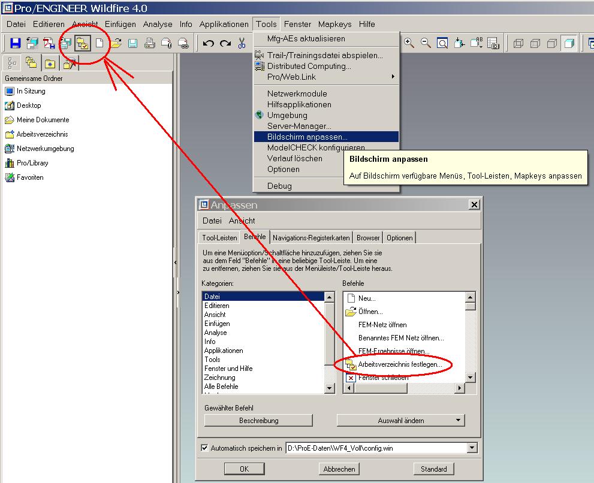The height and width of the screenshot is (483, 594).
Task: Open the Datei menu in main menubar
Action: click(16, 24)
